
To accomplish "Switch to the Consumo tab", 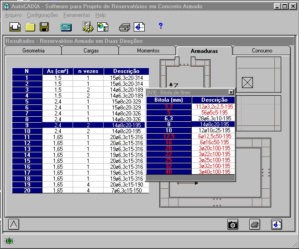I will (x=262, y=51).
